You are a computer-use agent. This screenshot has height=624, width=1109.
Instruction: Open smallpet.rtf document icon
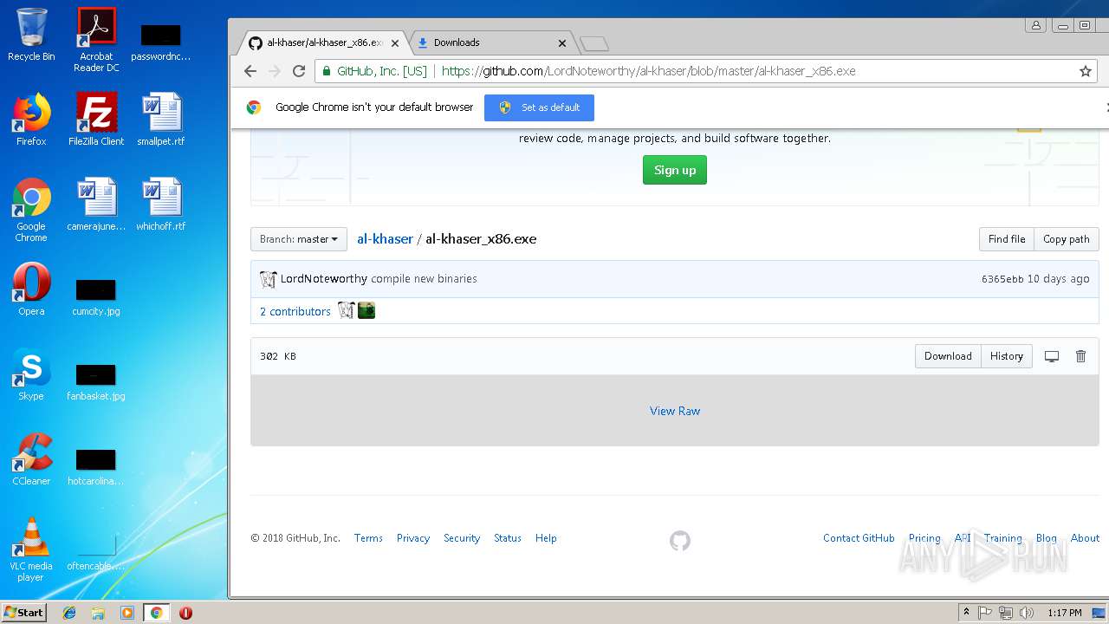click(161, 120)
